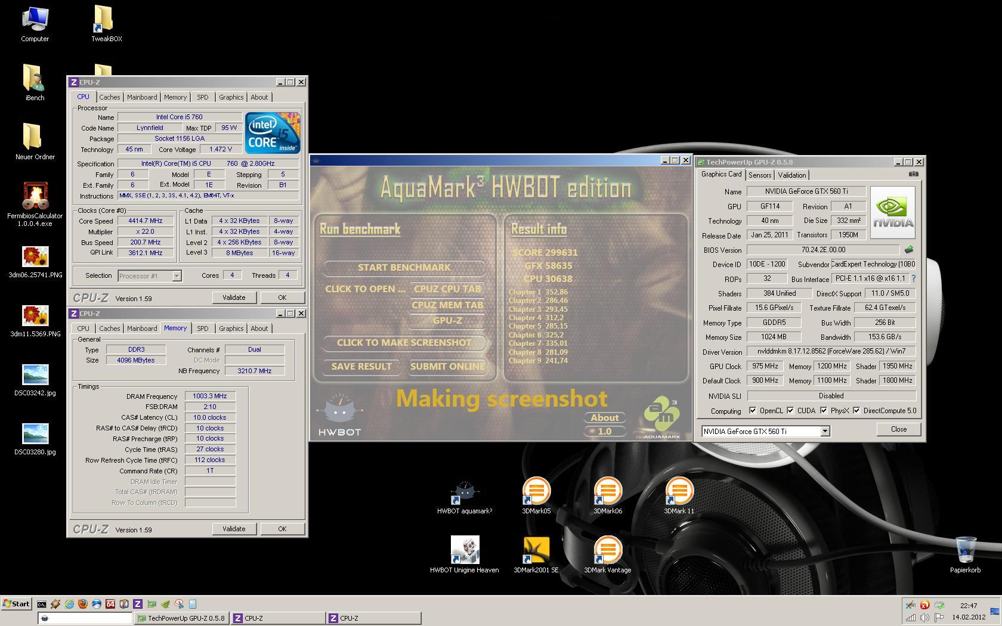Open DSC03242.jpg photo file
Viewport: 1002px width, 626px height.
coord(35,380)
